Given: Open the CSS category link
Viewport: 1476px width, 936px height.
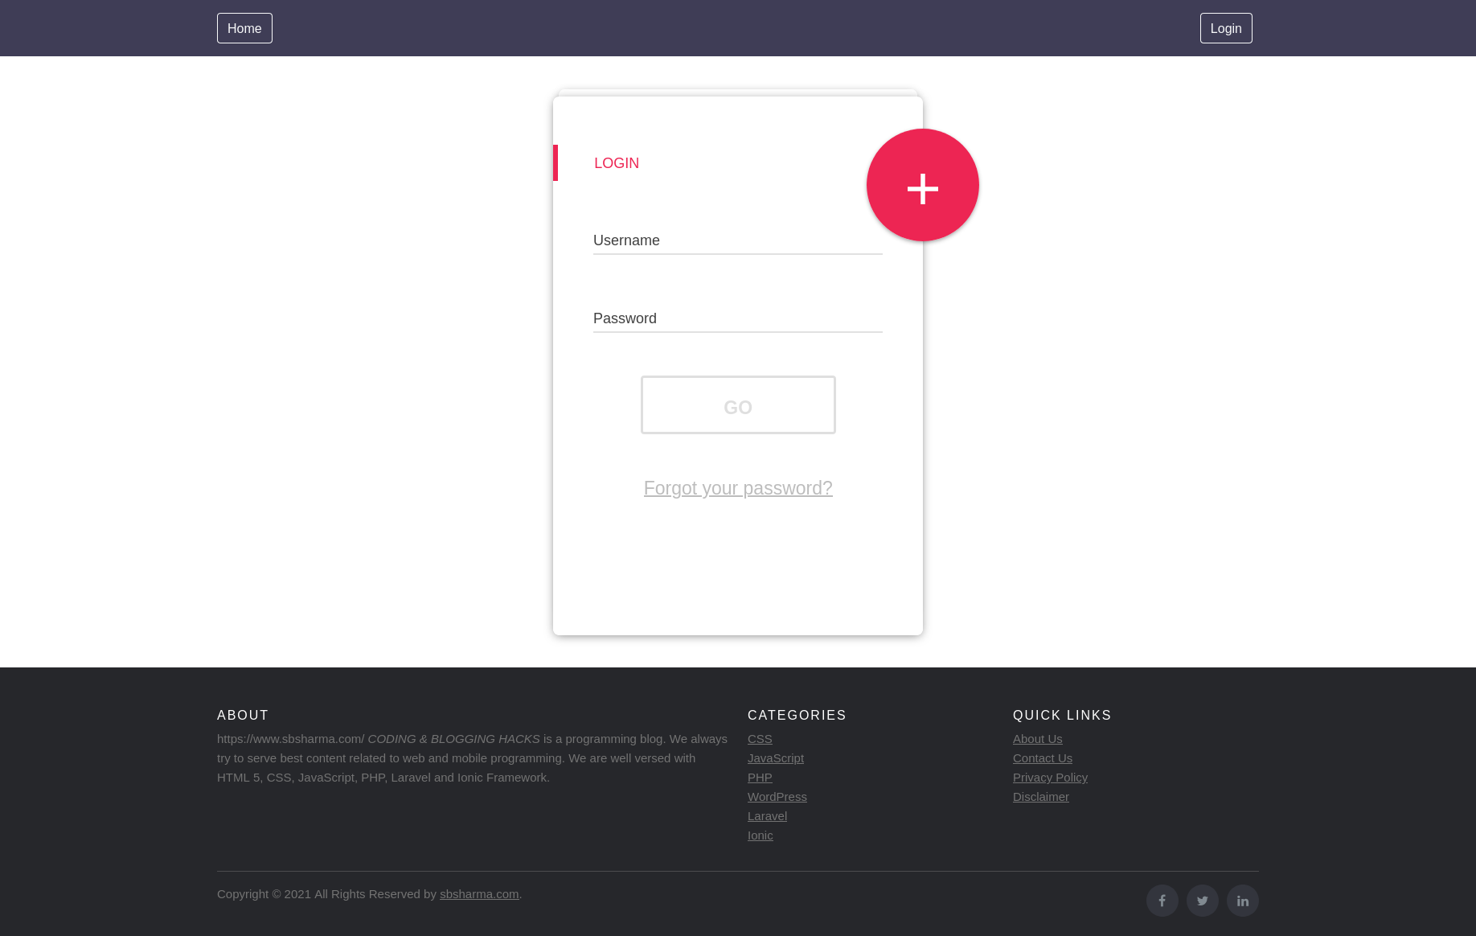Looking at the screenshot, I should [x=759, y=738].
